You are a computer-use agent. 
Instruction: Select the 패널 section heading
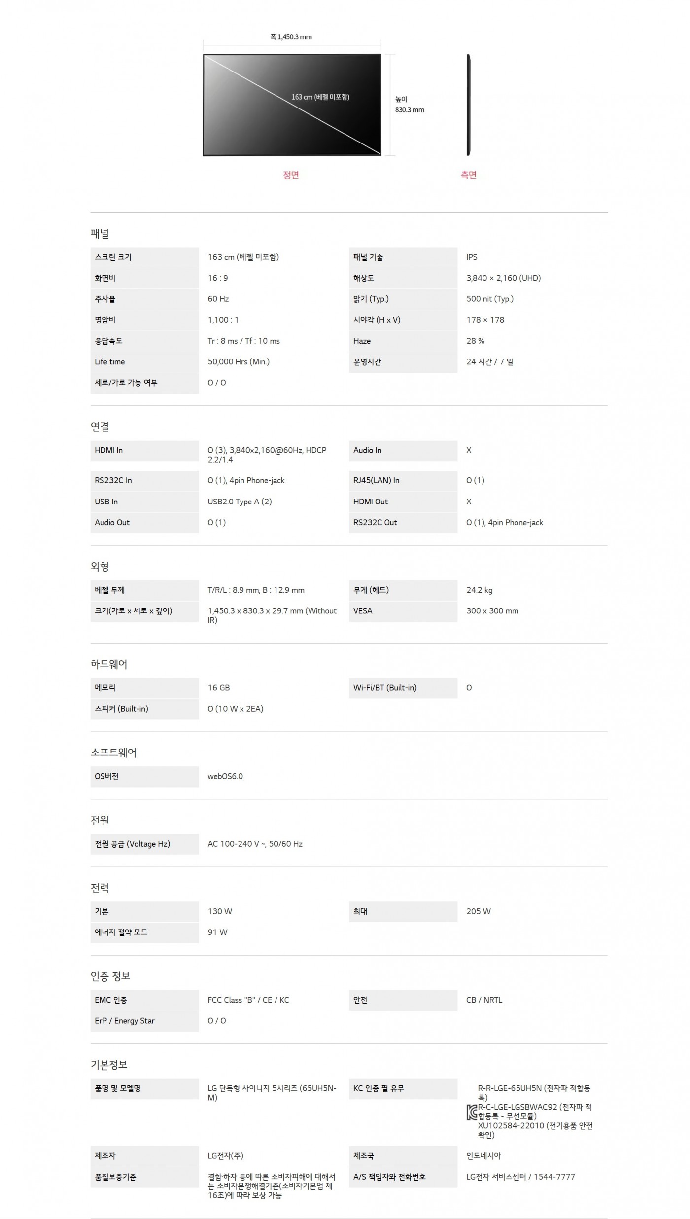[100, 234]
